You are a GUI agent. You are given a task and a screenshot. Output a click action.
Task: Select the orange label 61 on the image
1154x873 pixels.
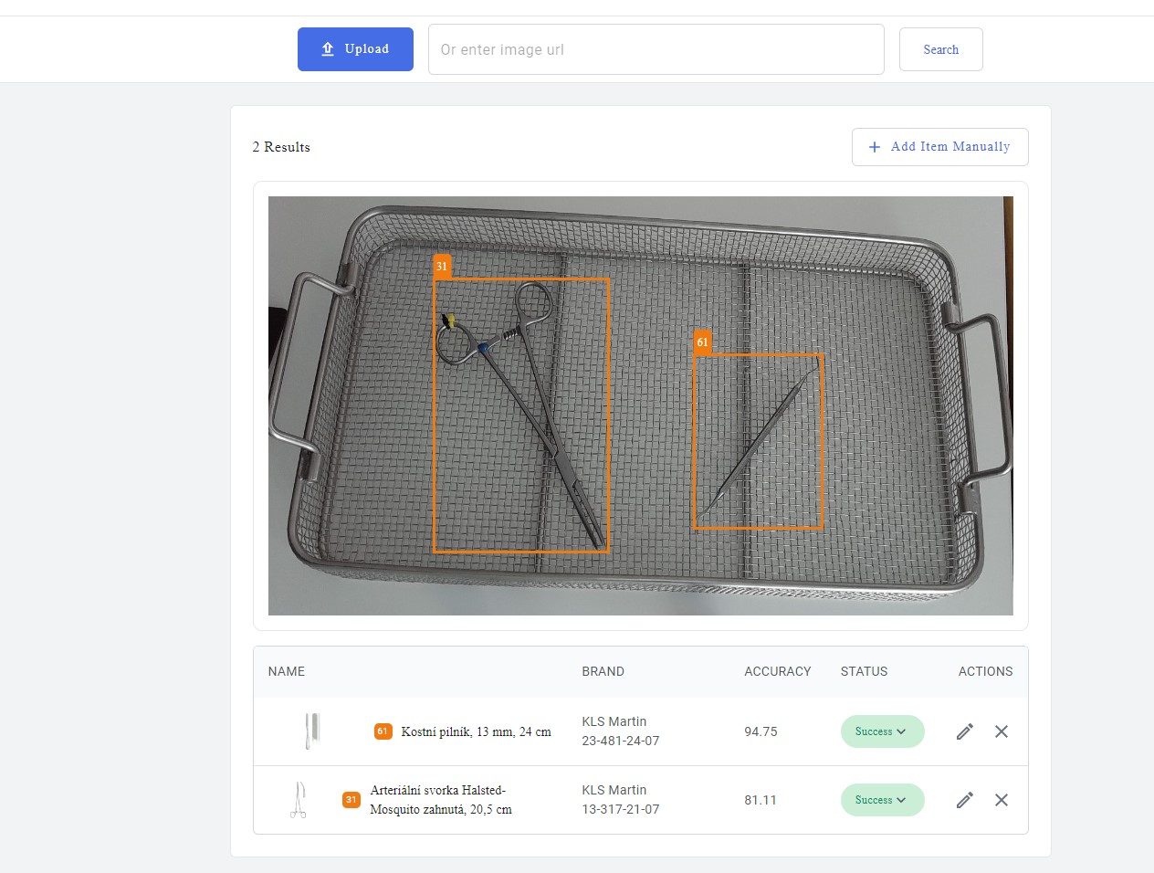702,342
